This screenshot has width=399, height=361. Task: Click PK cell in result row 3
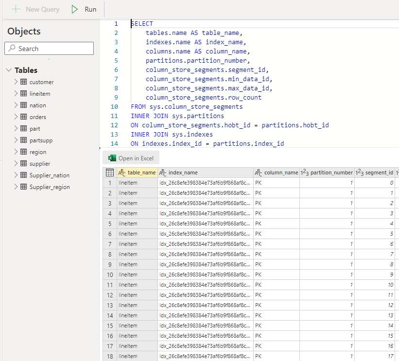click(x=277, y=203)
